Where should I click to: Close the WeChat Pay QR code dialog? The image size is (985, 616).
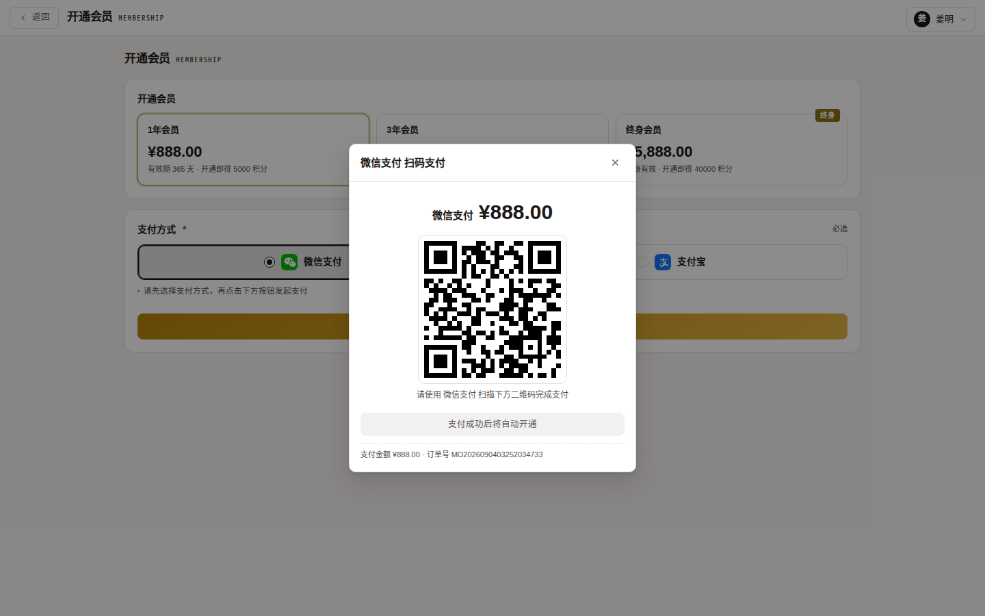[615, 163]
